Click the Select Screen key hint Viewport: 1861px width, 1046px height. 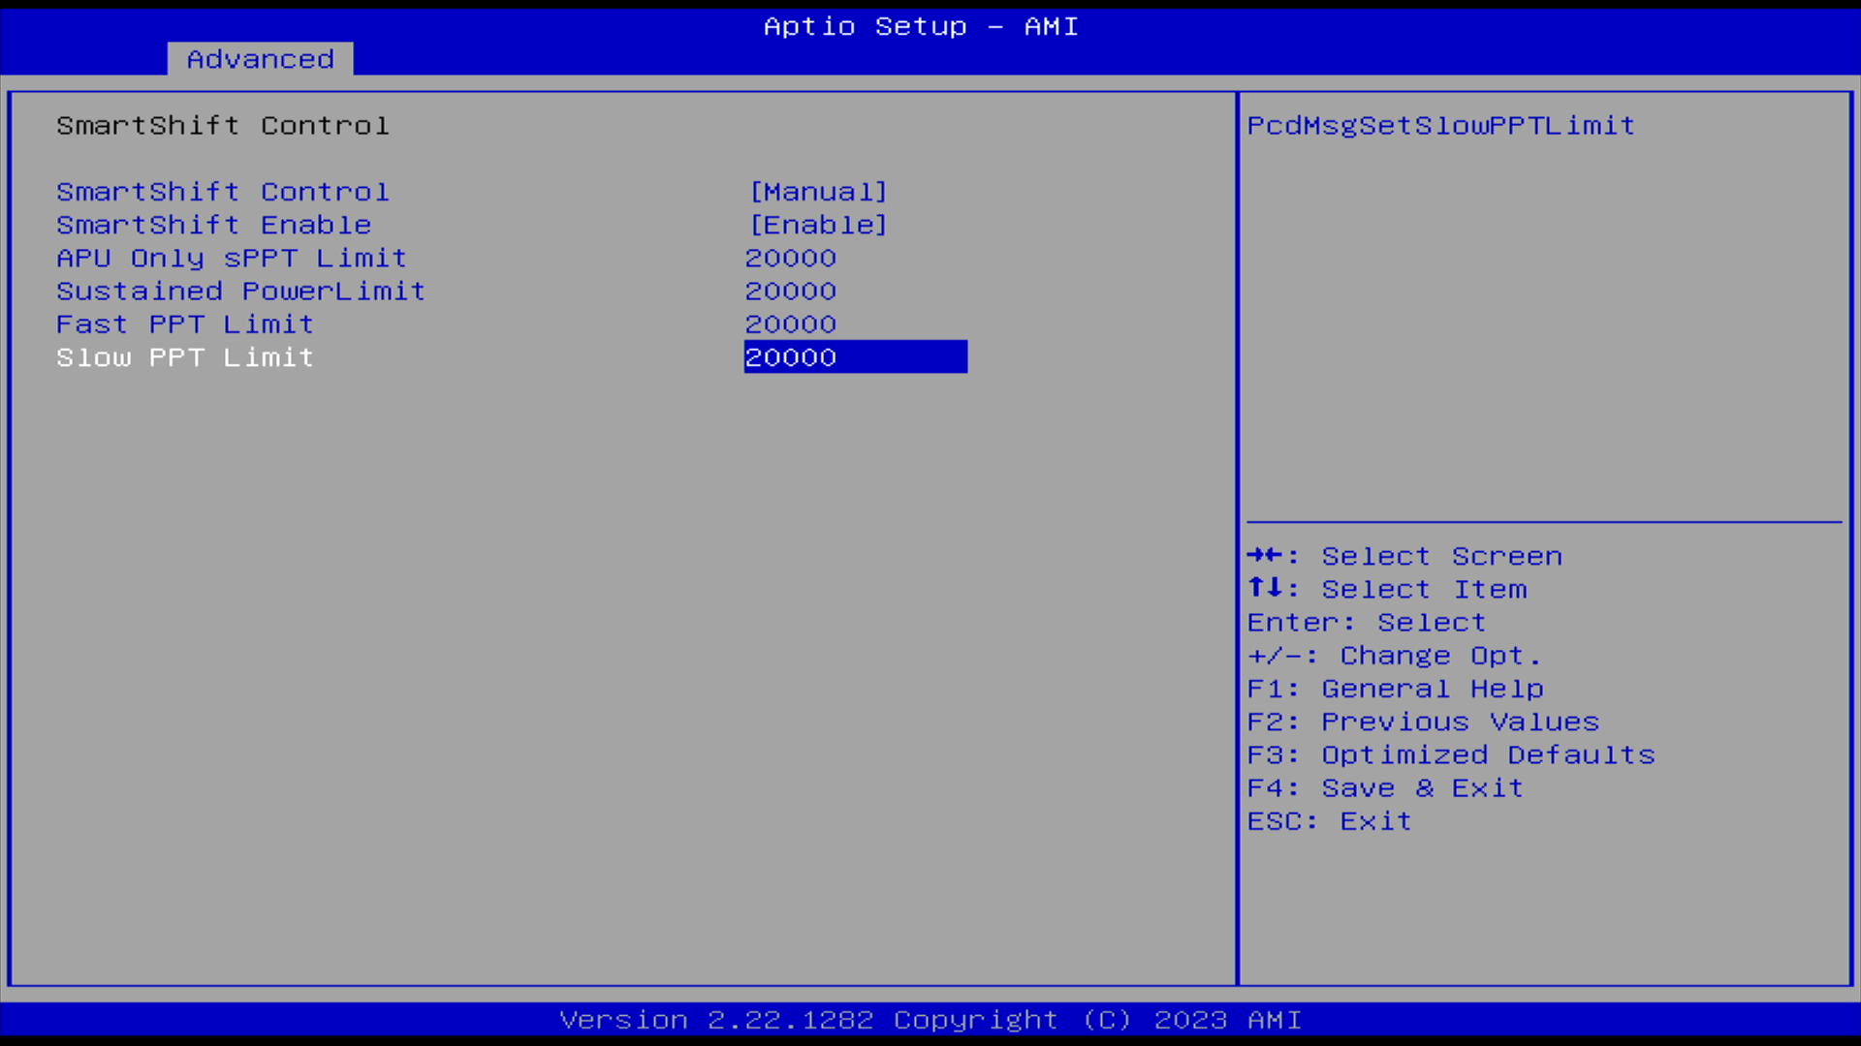click(x=1404, y=556)
